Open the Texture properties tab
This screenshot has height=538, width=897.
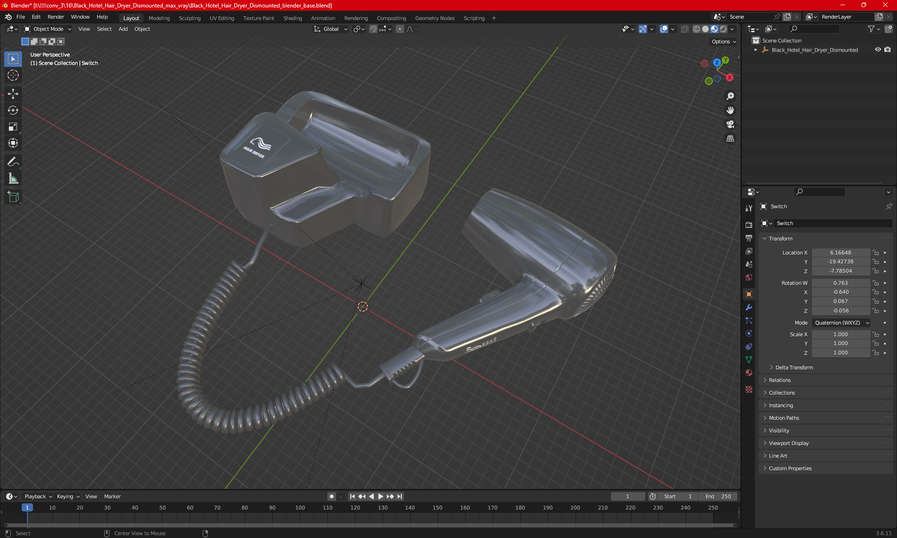(749, 389)
